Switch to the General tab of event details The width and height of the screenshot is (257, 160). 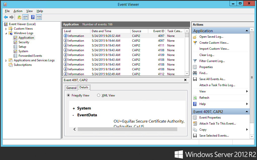point(71,88)
